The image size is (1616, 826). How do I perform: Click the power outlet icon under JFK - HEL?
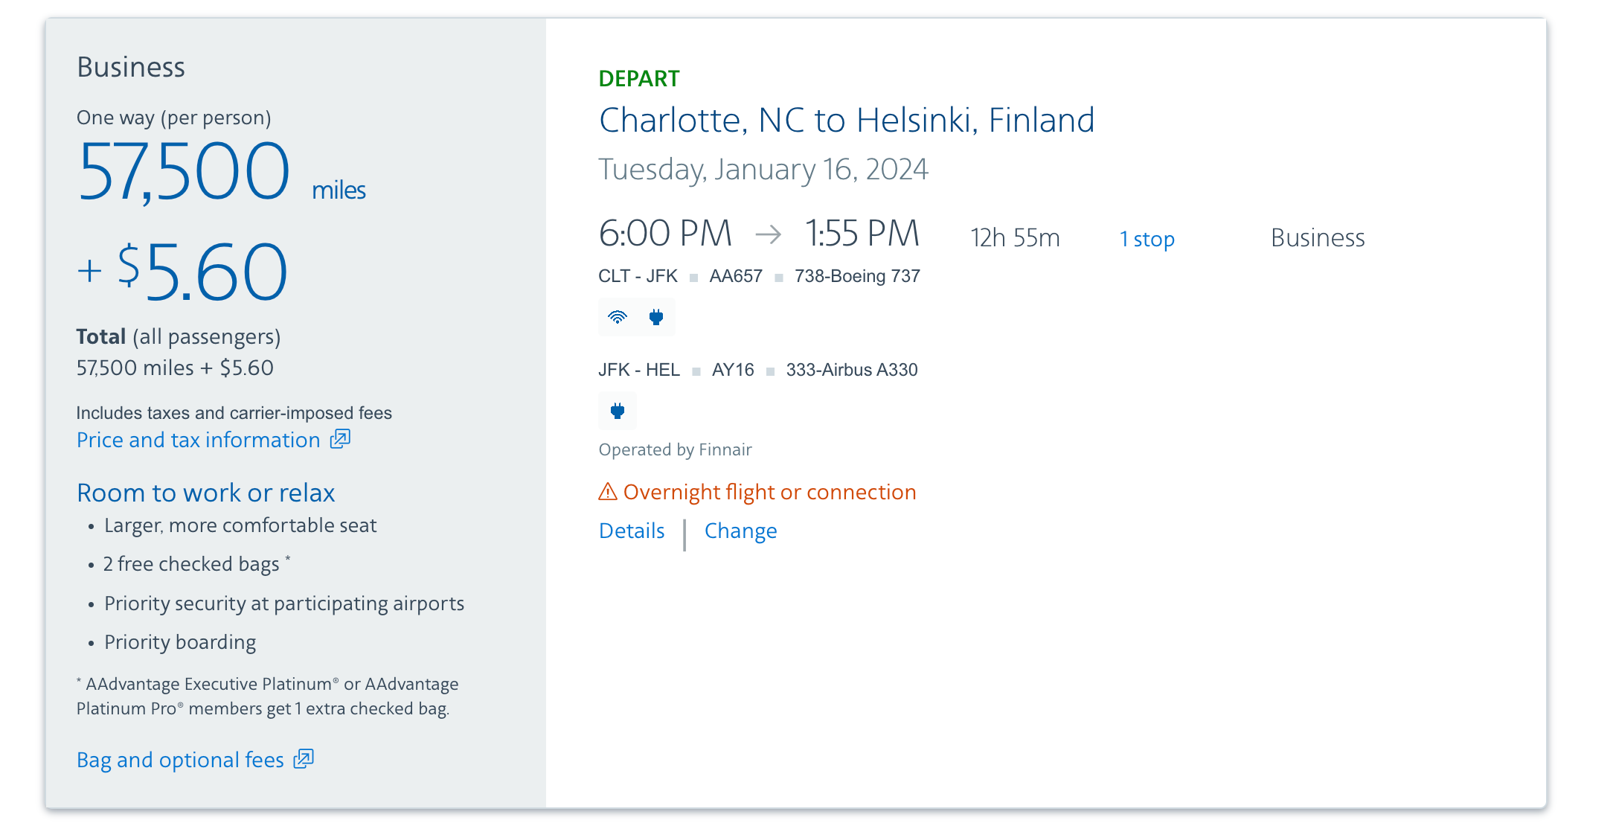(x=618, y=411)
